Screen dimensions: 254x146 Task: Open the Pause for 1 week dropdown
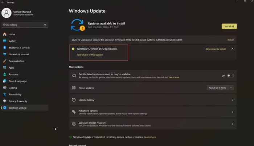[x=221, y=87]
